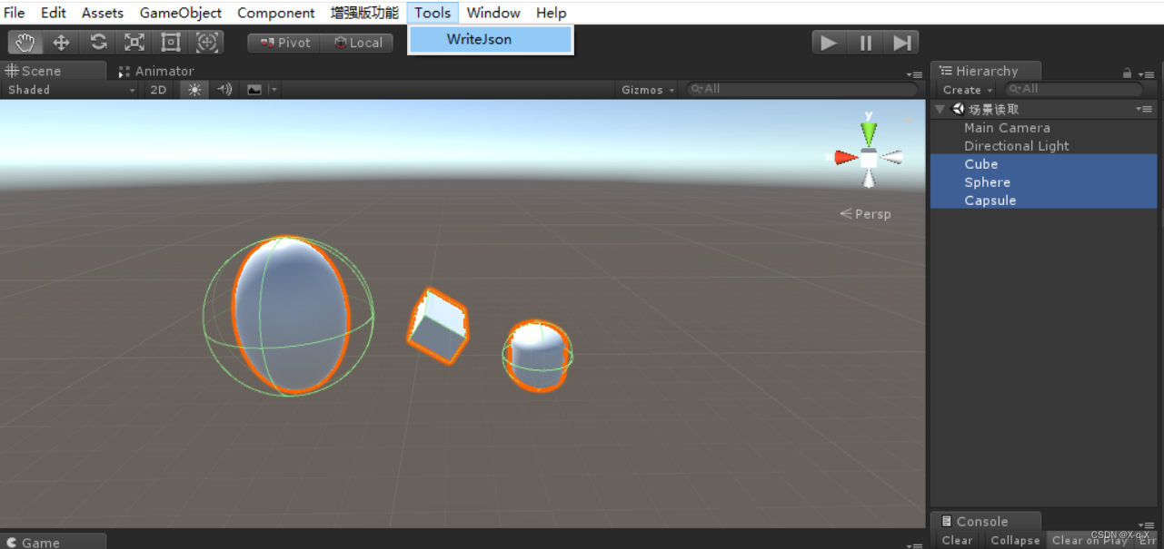Image resolution: width=1164 pixels, height=549 pixels.
Task: Toggle 2D view mode
Action: pos(158,89)
